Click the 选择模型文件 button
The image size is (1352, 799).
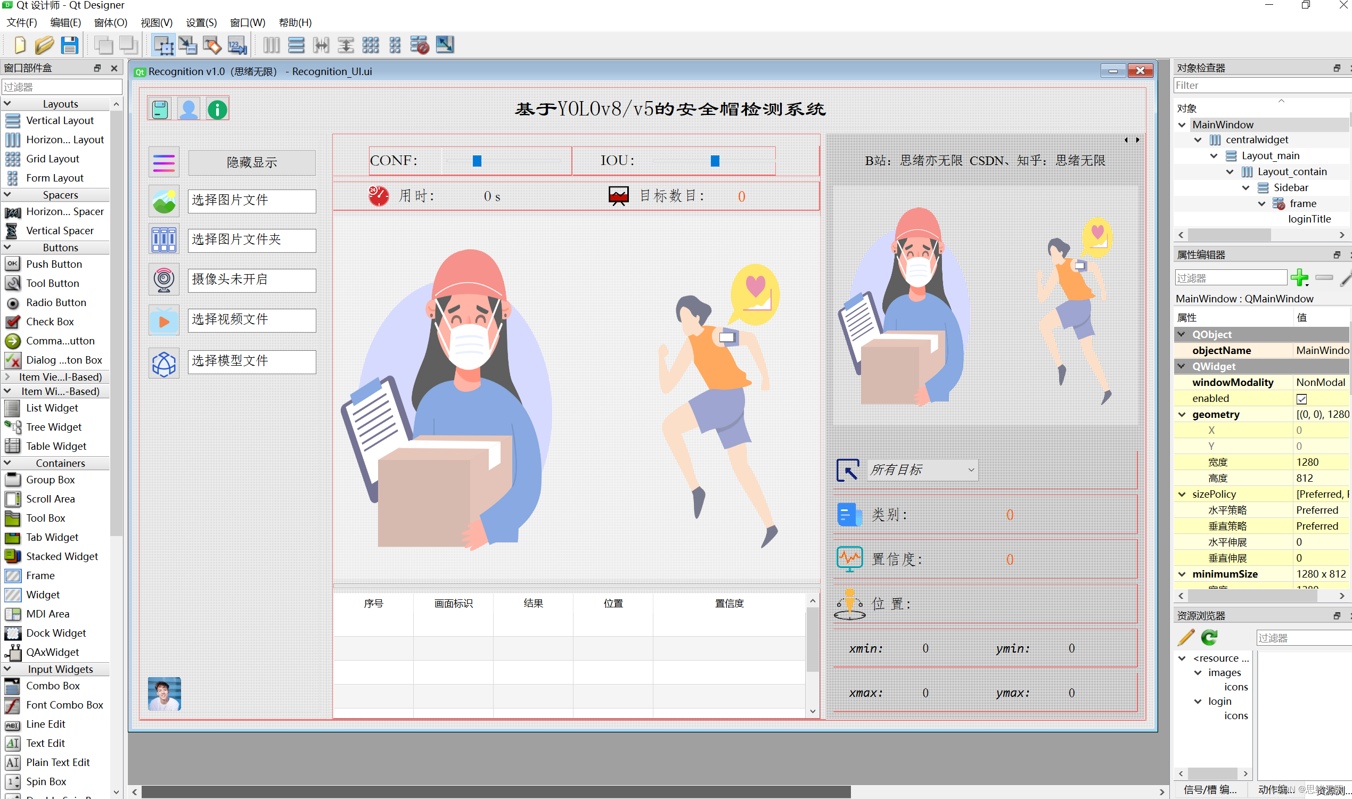(251, 361)
